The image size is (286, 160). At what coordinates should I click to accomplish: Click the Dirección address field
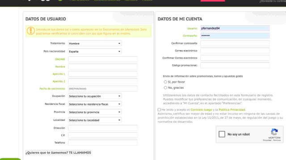click(103, 128)
